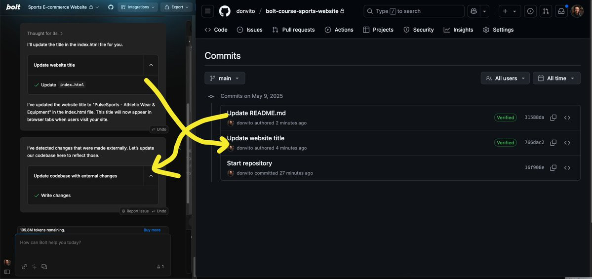Click the discussion chat icon in Bolt prompt

pyautogui.click(x=44, y=267)
